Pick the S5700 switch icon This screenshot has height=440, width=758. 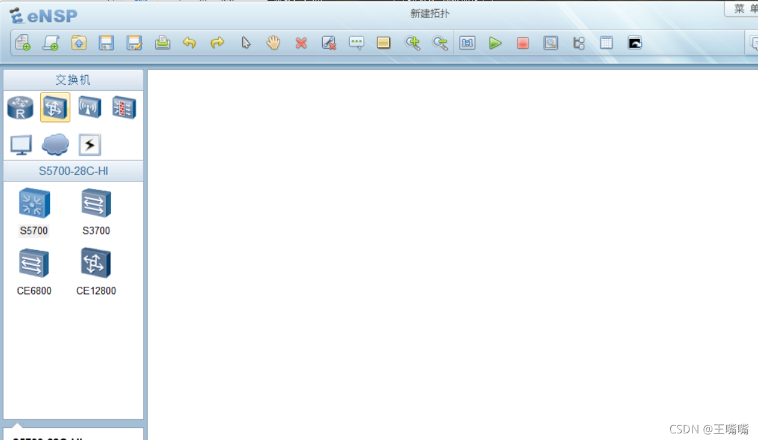(x=34, y=203)
